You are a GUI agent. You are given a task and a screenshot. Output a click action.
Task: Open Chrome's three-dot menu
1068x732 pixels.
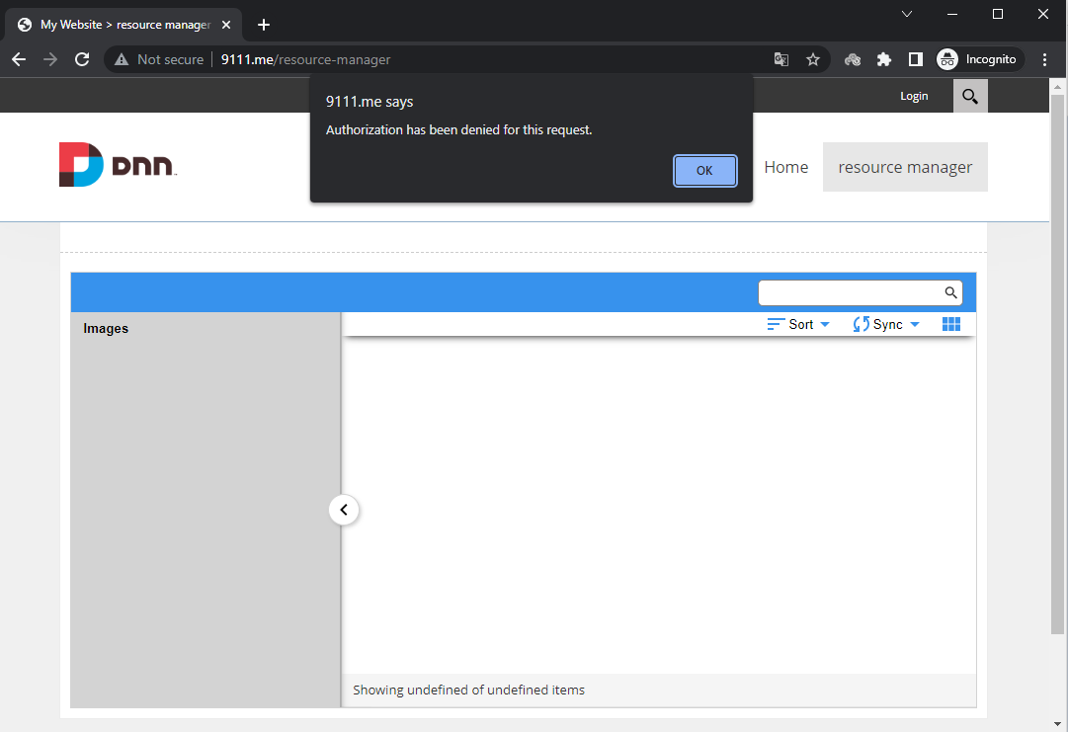click(x=1045, y=59)
